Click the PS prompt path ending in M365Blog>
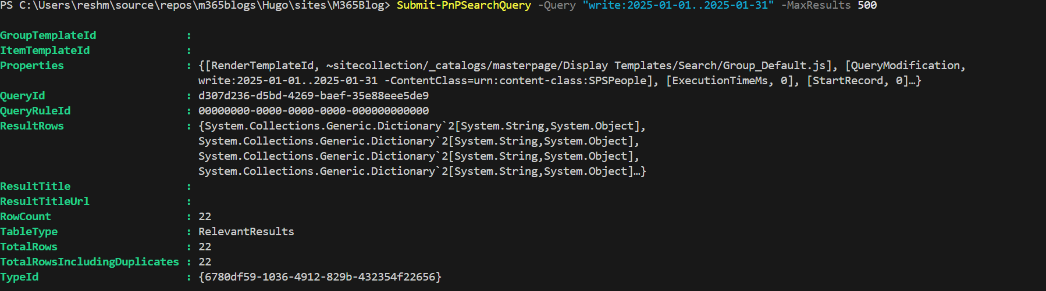Screen dimensions: 1046x291 [x=195, y=5]
